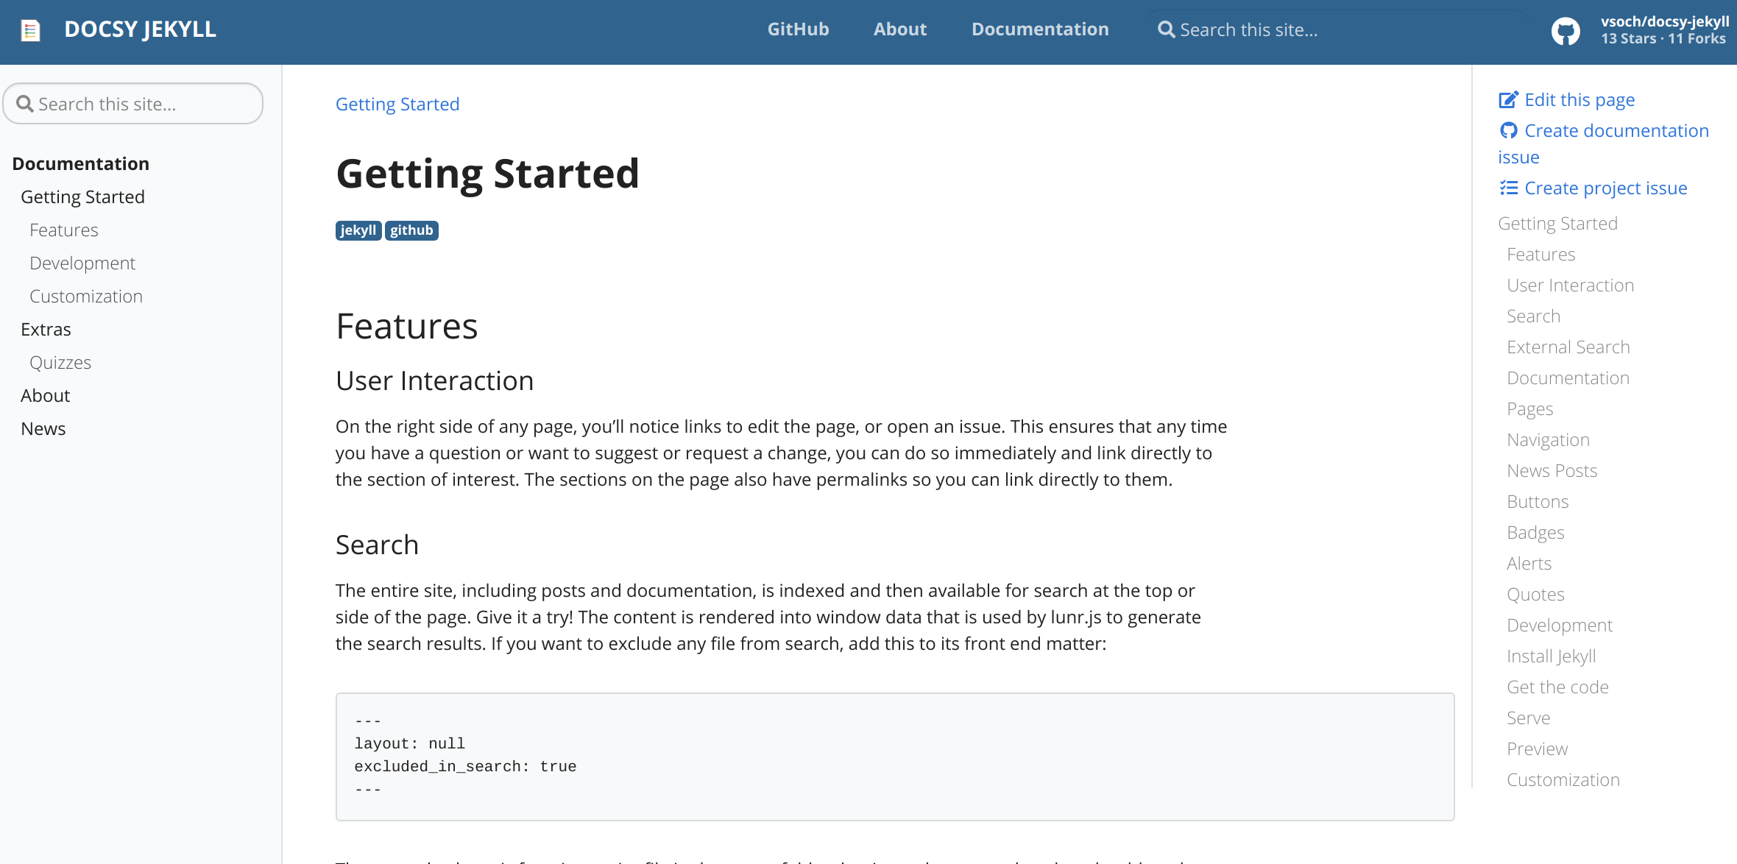This screenshot has height=864, width=1737.
Task: Open Documentation in the top navbar
Action: 1039,29
